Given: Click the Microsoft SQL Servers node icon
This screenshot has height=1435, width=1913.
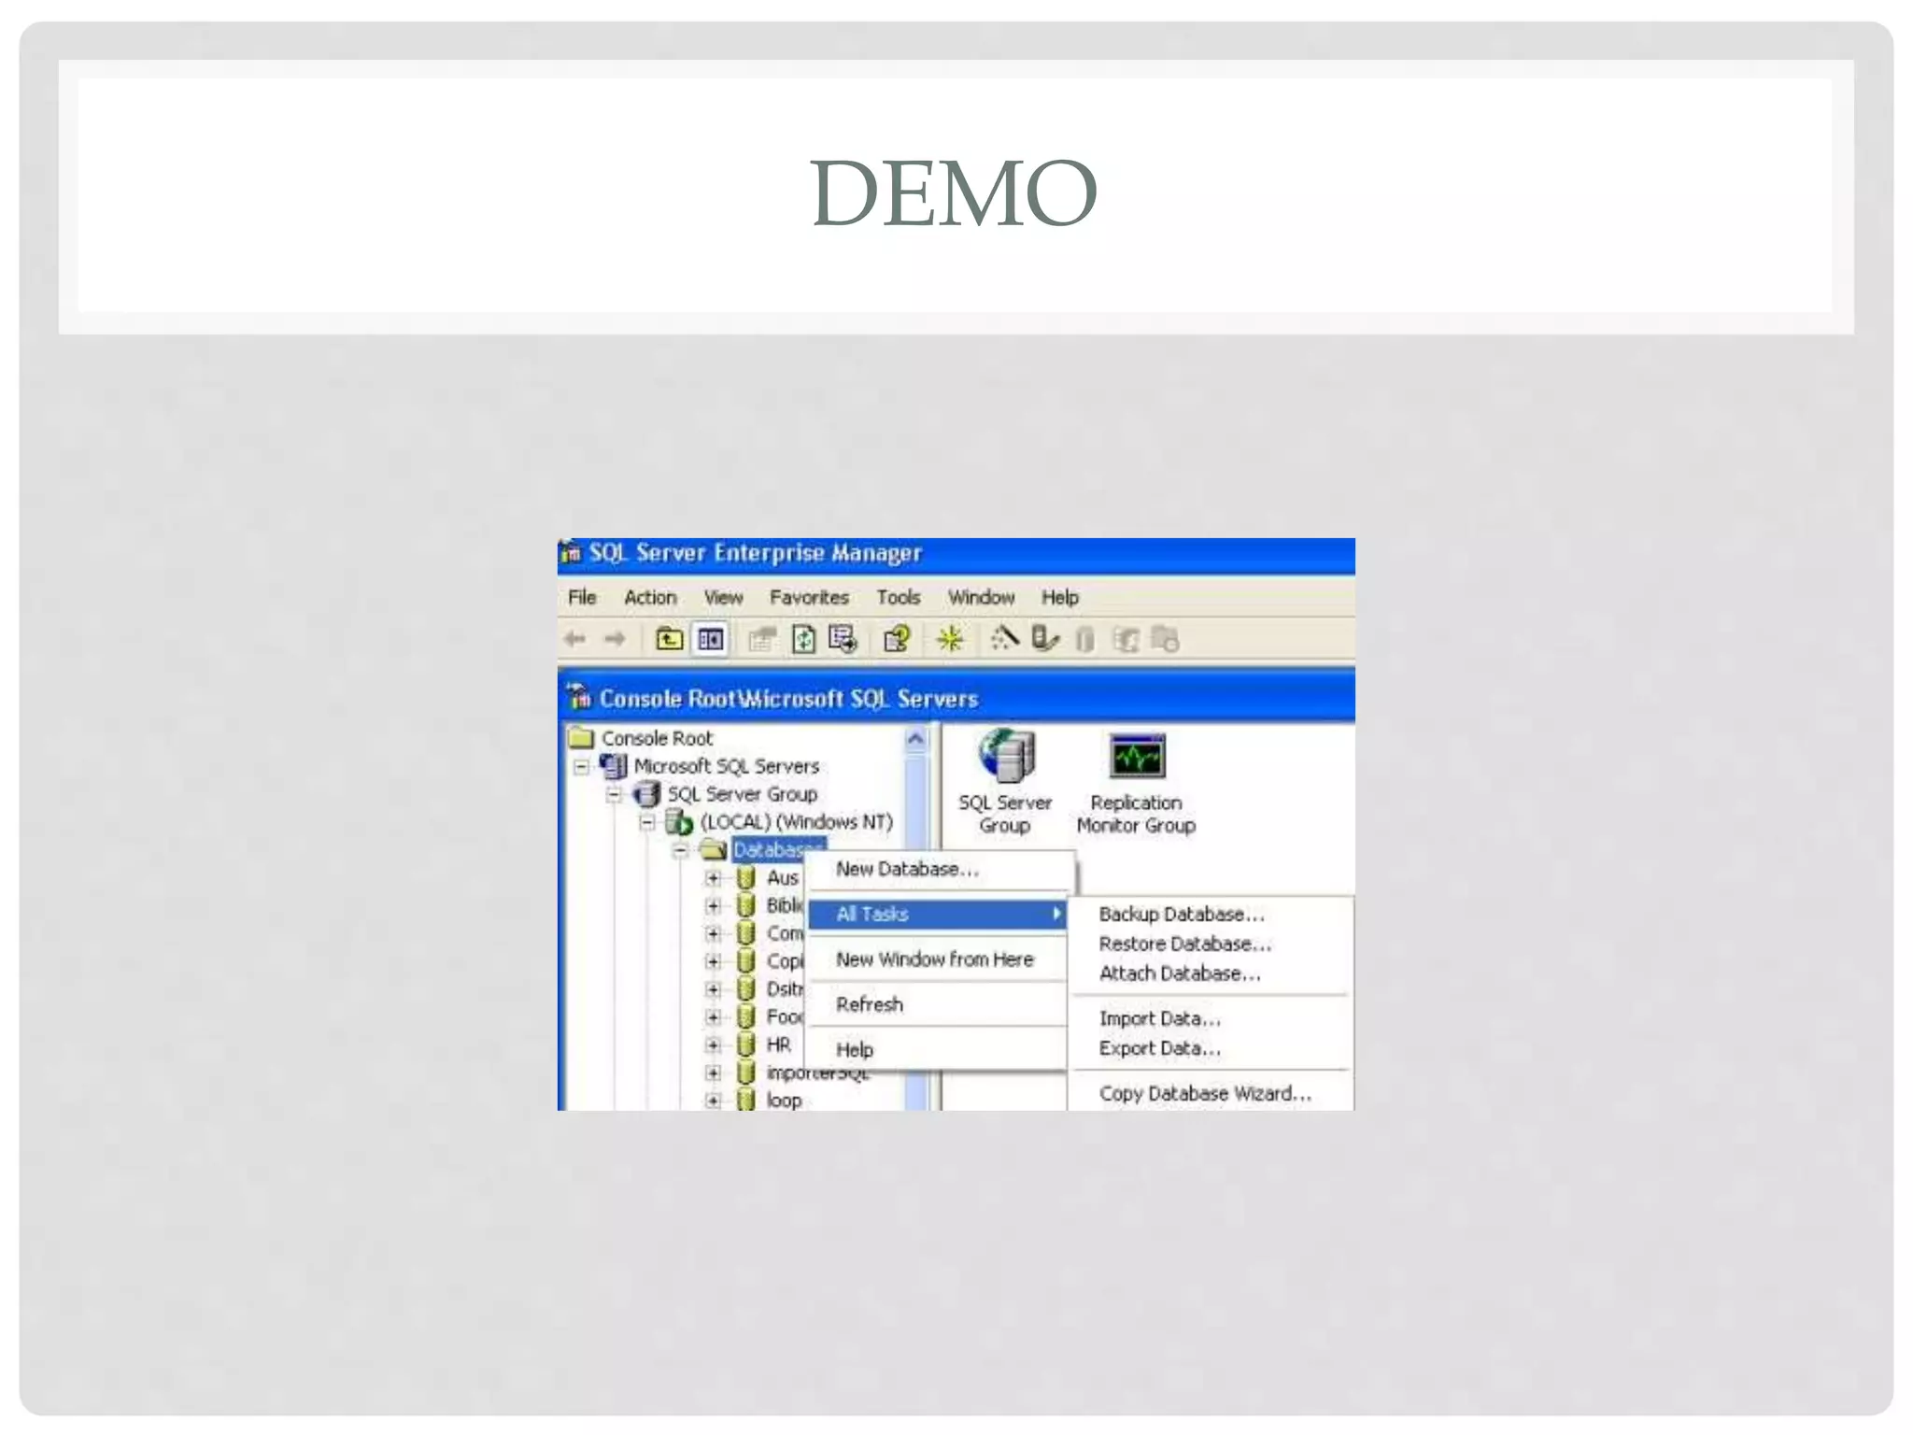Looking at the screenshot, I should [613, 766].
